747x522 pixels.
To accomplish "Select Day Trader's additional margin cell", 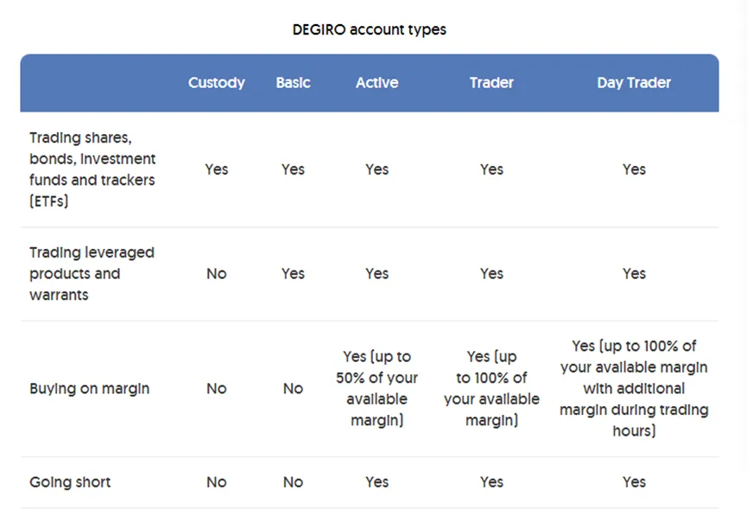I will pos(634,389).
